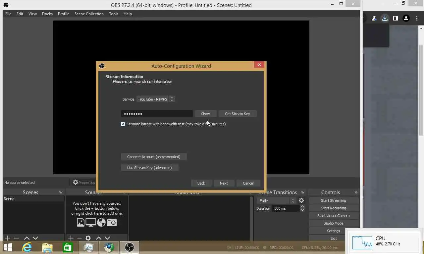Click Show to reveal stream key
424x254 pixels.
[205, 114]
